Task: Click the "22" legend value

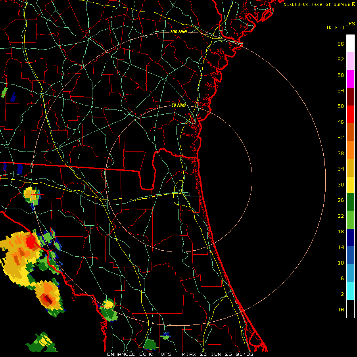Action: pyautogui.click(x=341, y=216)
